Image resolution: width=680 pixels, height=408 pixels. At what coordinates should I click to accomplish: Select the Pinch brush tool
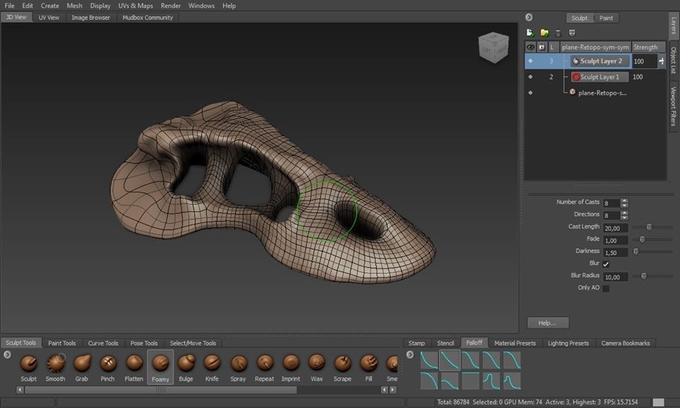(108, 368)
